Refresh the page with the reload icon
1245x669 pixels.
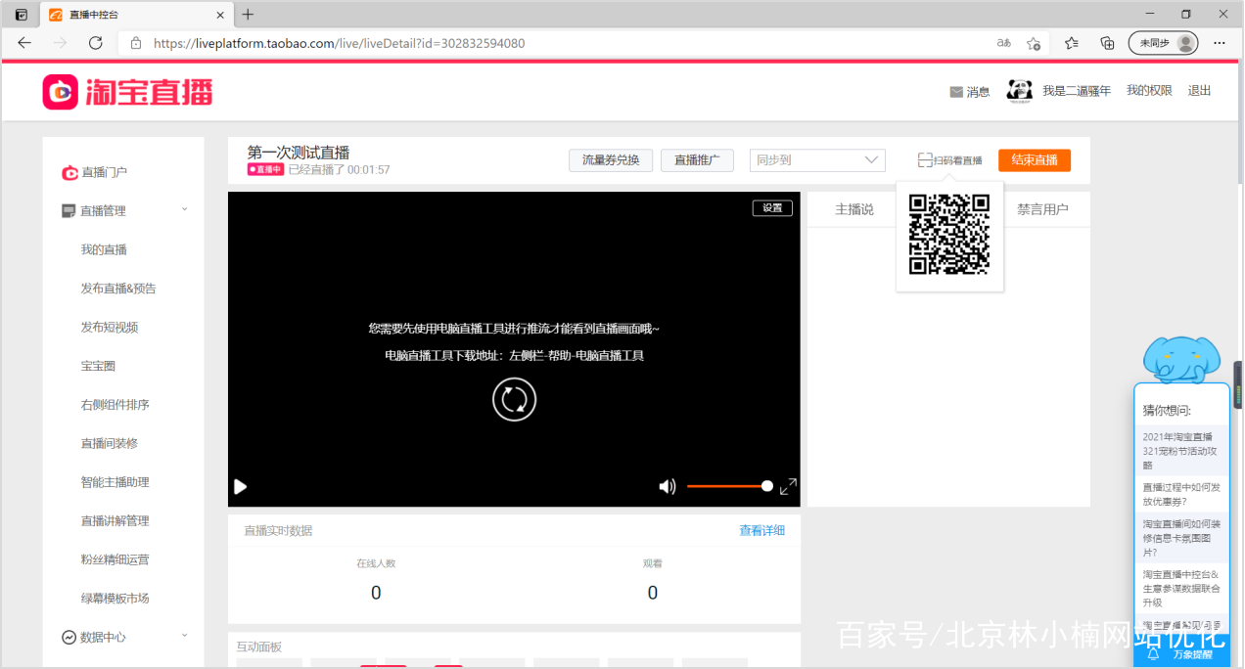[x=95, y=42]
